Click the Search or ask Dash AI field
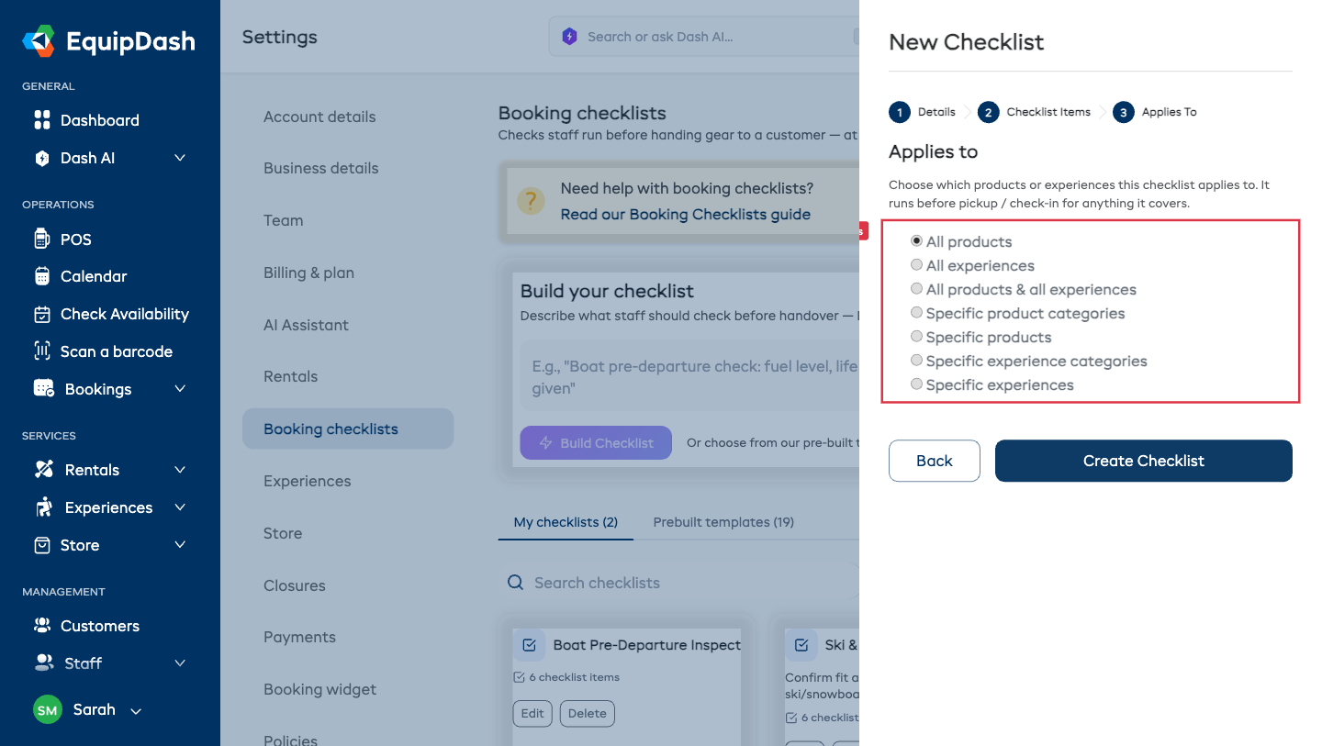The height and width of the screenshot is (746, 1322). [x=704, y=37]
